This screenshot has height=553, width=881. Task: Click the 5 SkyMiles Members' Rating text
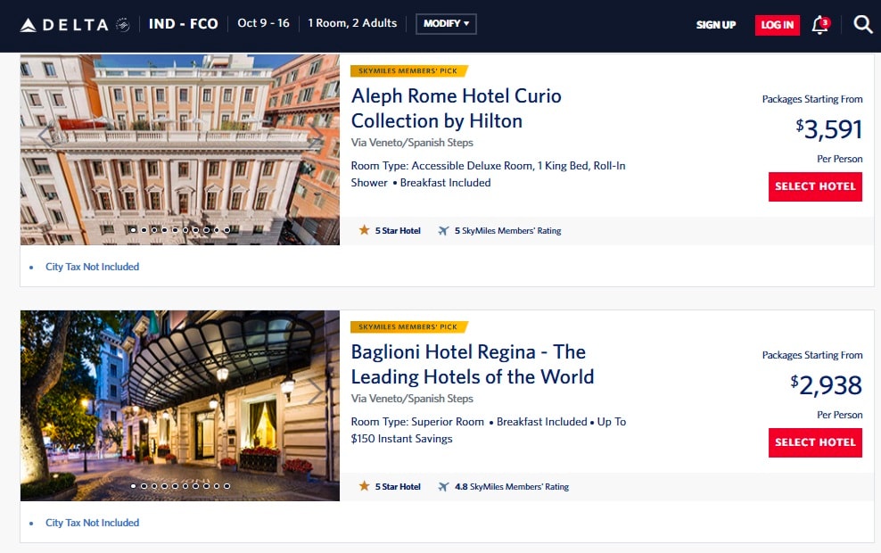coord(508,230)
